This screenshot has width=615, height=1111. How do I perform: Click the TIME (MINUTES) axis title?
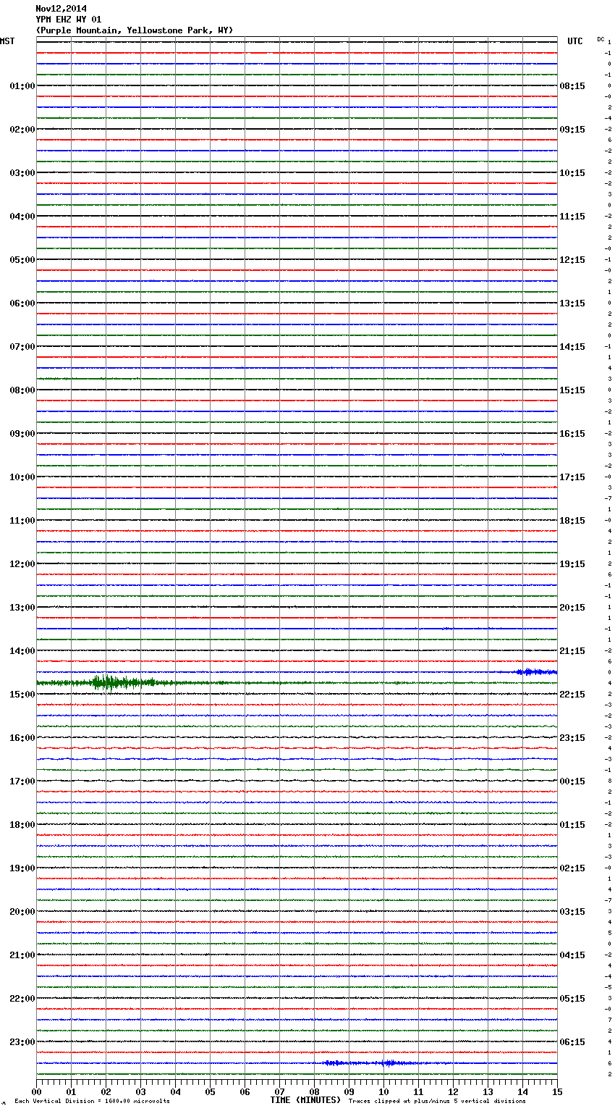point(305,1100)
